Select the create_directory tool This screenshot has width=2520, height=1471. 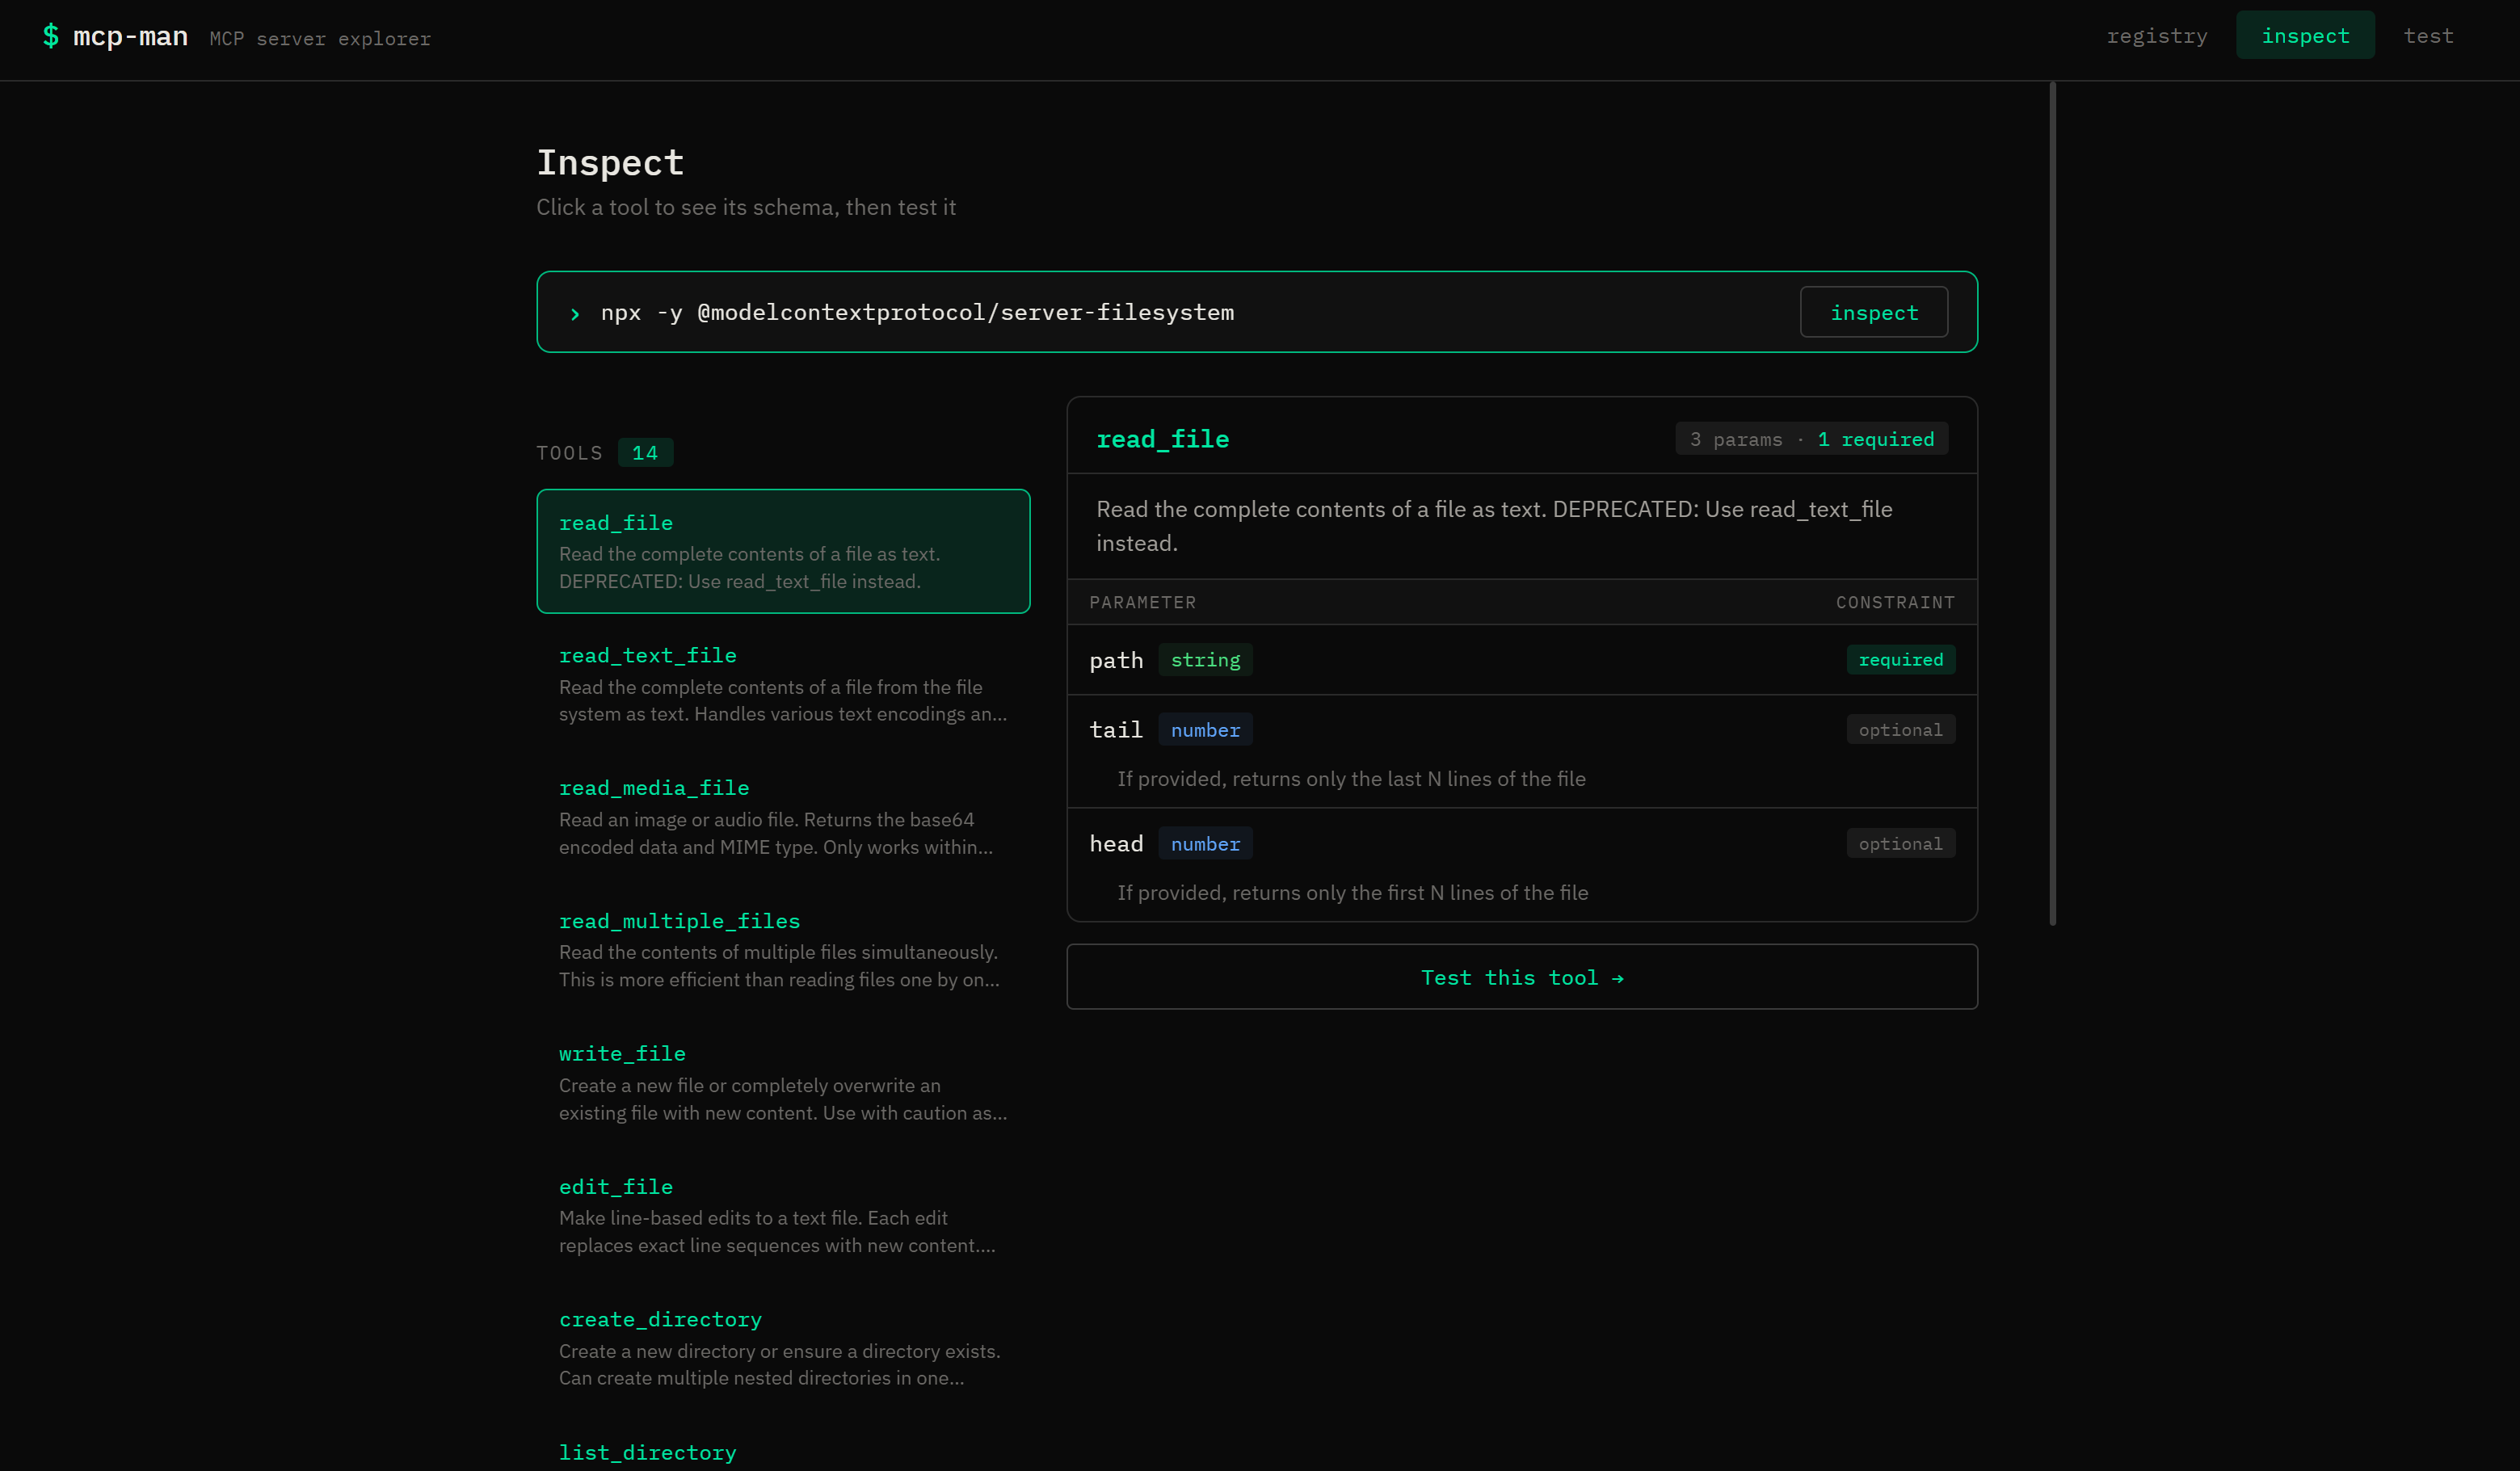tap(783, 1349)
